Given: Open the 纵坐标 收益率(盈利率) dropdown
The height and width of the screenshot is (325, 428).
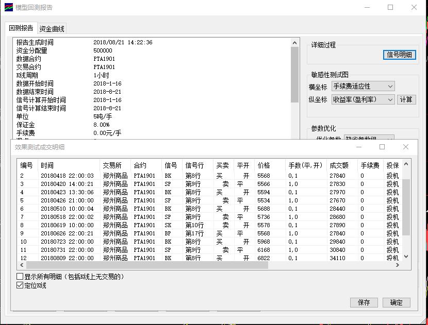Looking at the screenshot, I should [363, 99].
